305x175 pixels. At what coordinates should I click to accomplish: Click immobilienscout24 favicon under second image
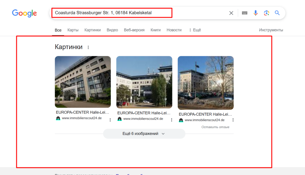pyautogui.click(x=119, y=119)
